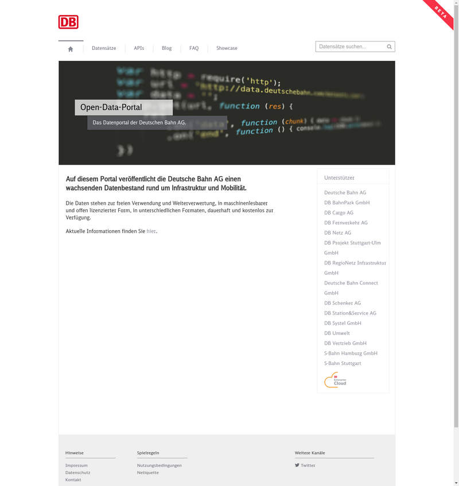
Task: Open S-Bahn Stuttgart link
Action: [x=343, y=363]
